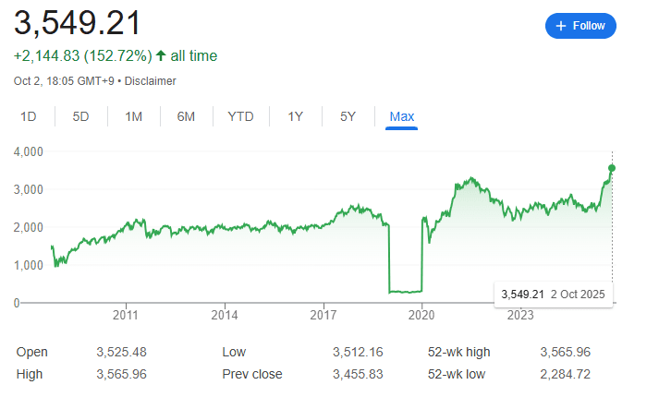Select the 1D time range tab

(x=28, y=116)
